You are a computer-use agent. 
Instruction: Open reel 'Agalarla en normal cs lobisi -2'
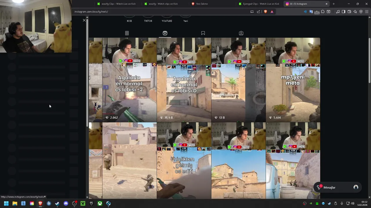[x=129, y=80]
